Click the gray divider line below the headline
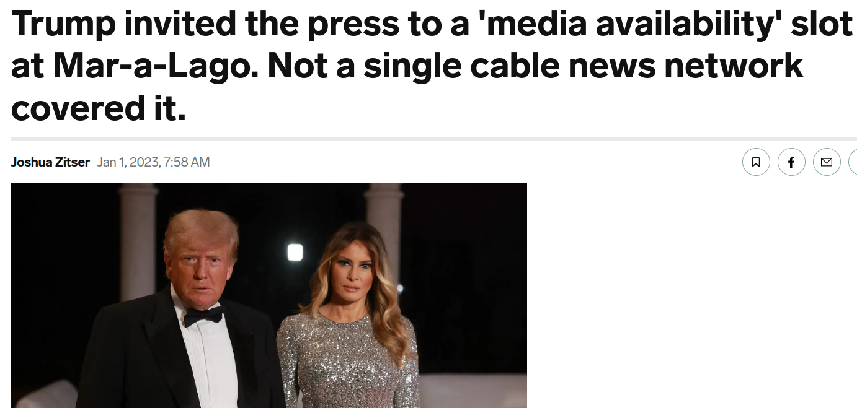The image size is (857, 408). (x=434, y=139)
